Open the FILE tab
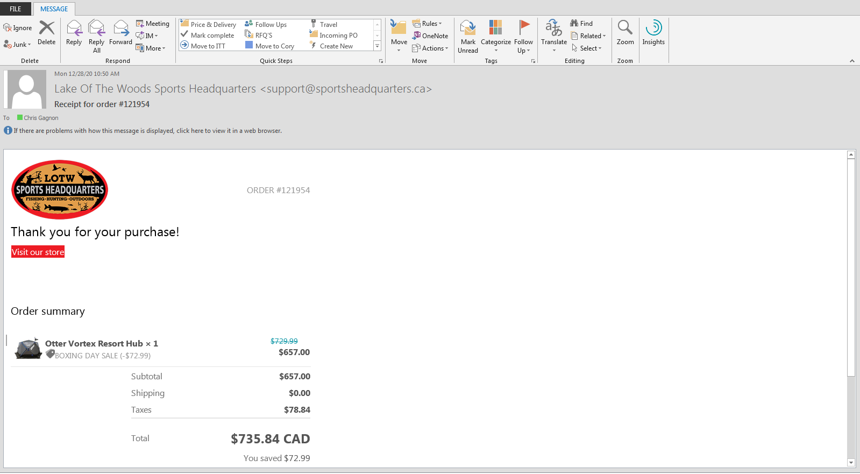Viewport: 860px width, 474px height. (16, 9)
